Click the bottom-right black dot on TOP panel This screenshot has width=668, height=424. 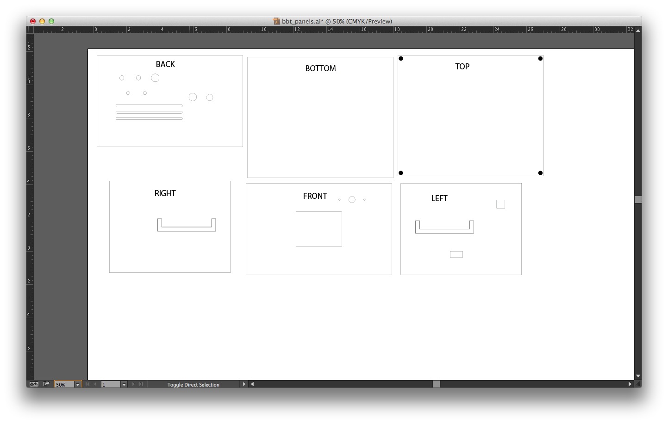pos(540,173)
